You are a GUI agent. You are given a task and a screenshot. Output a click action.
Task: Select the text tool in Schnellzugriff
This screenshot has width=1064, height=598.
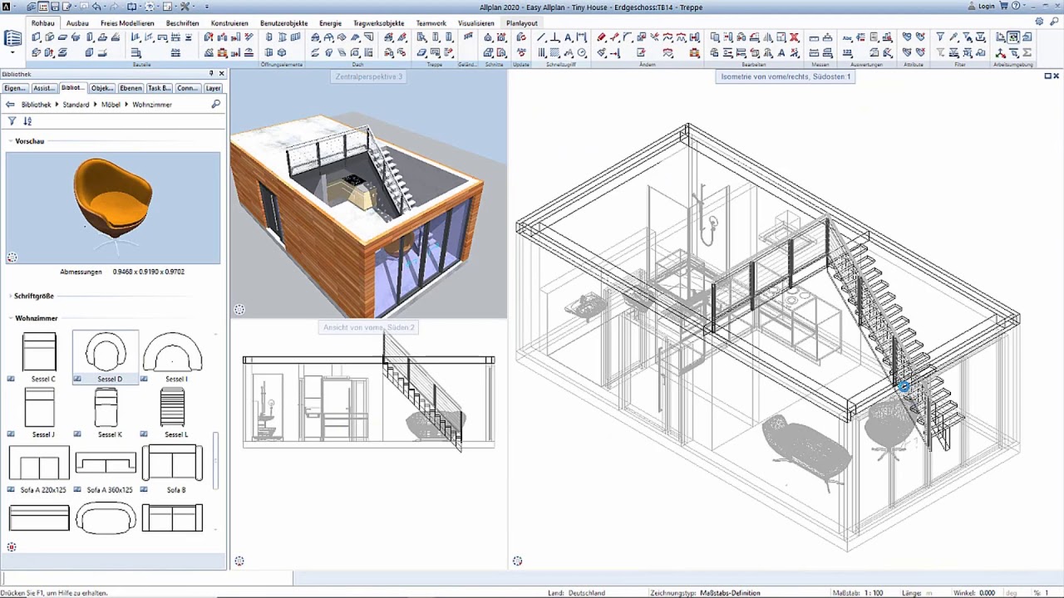point(569,37)
